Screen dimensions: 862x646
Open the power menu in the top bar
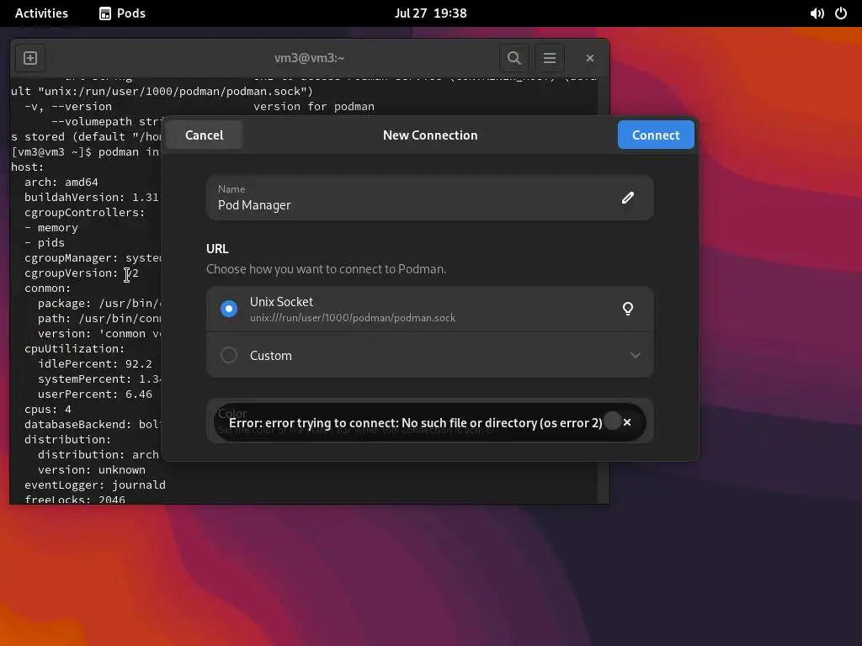841,13
